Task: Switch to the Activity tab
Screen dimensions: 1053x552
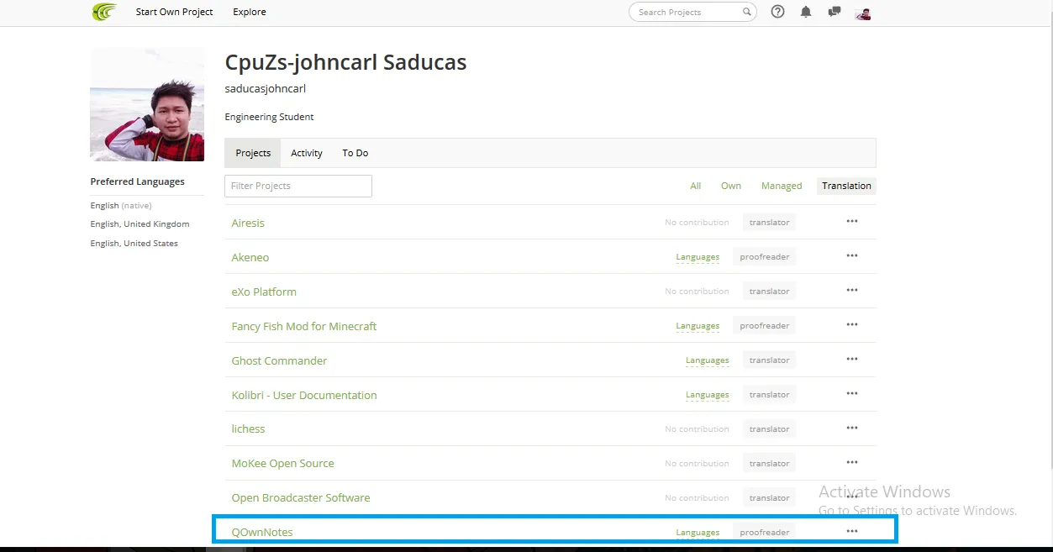Action: coord(307,153)
